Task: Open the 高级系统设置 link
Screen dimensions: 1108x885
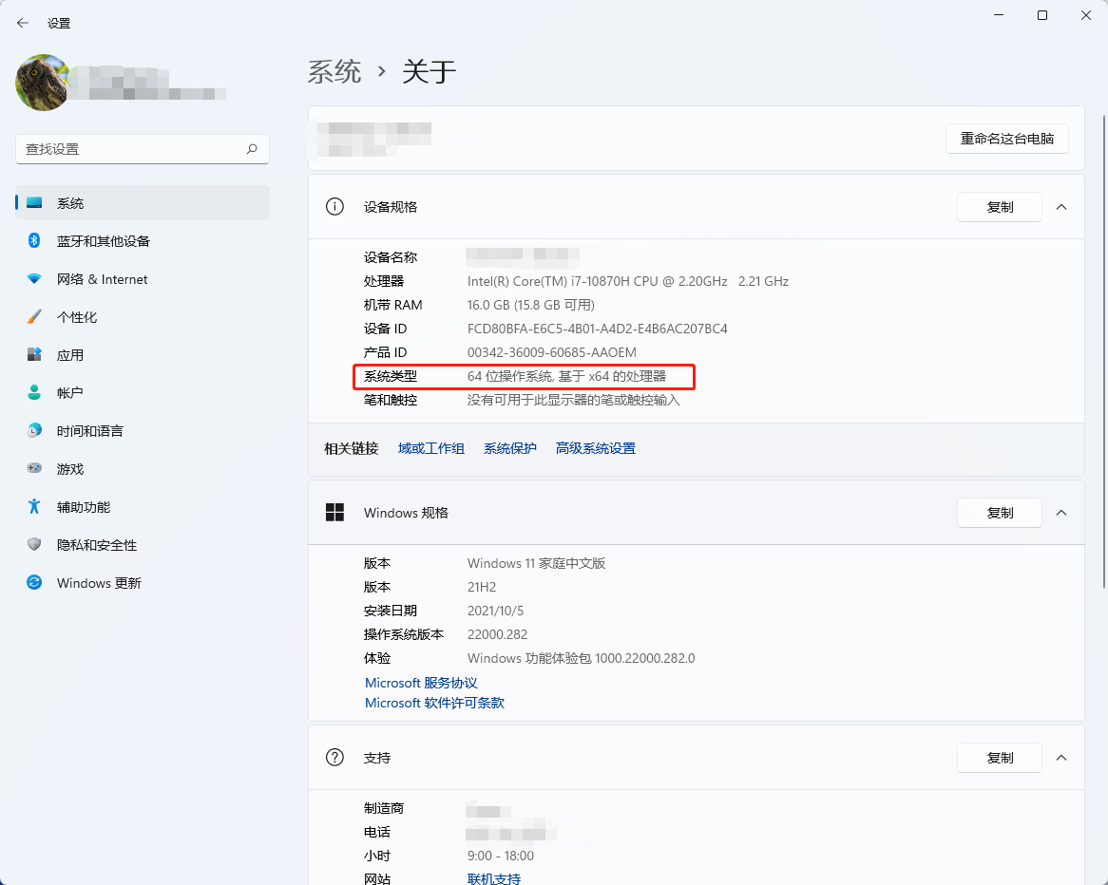Action: tap(596, 448)
